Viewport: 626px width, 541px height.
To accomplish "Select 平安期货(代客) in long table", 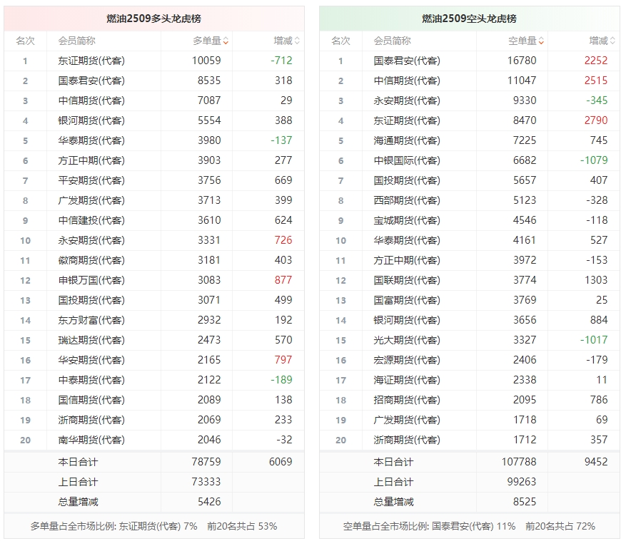I will click(x=91, y=180).
